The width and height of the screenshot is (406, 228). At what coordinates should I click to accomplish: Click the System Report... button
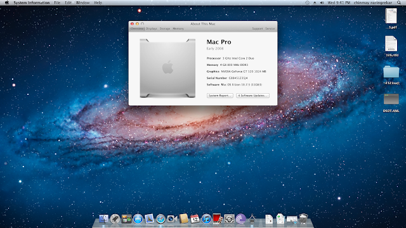[220, 96]
